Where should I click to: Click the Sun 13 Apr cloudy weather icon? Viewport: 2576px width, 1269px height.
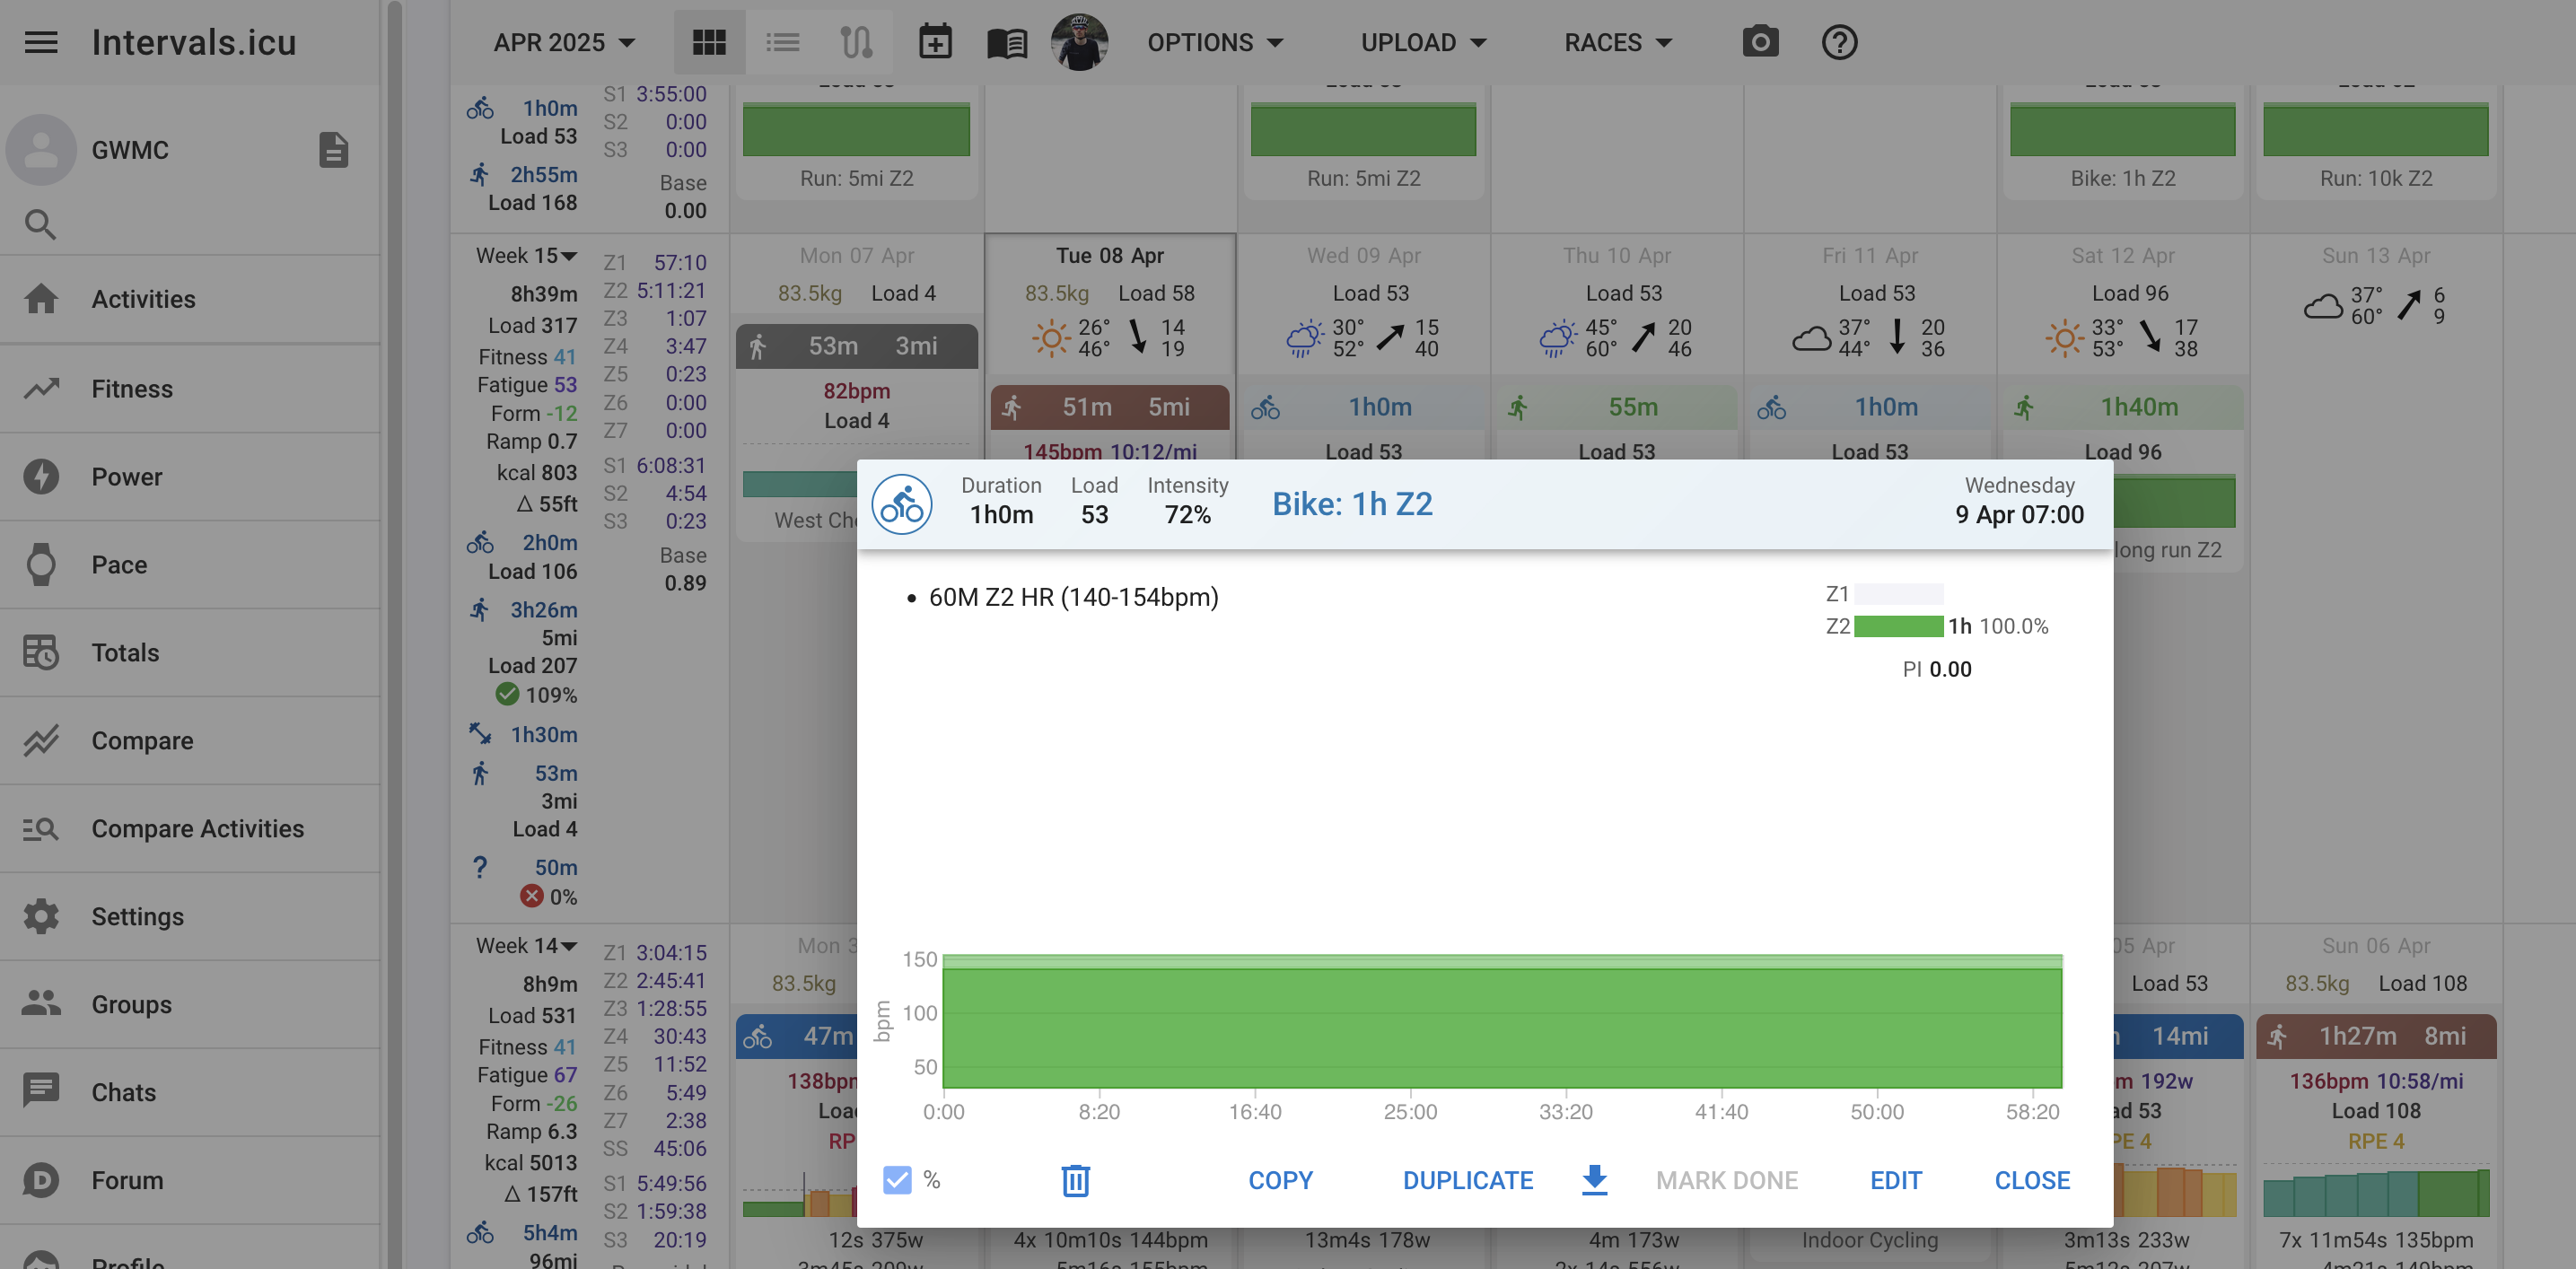pos(2323,305)
